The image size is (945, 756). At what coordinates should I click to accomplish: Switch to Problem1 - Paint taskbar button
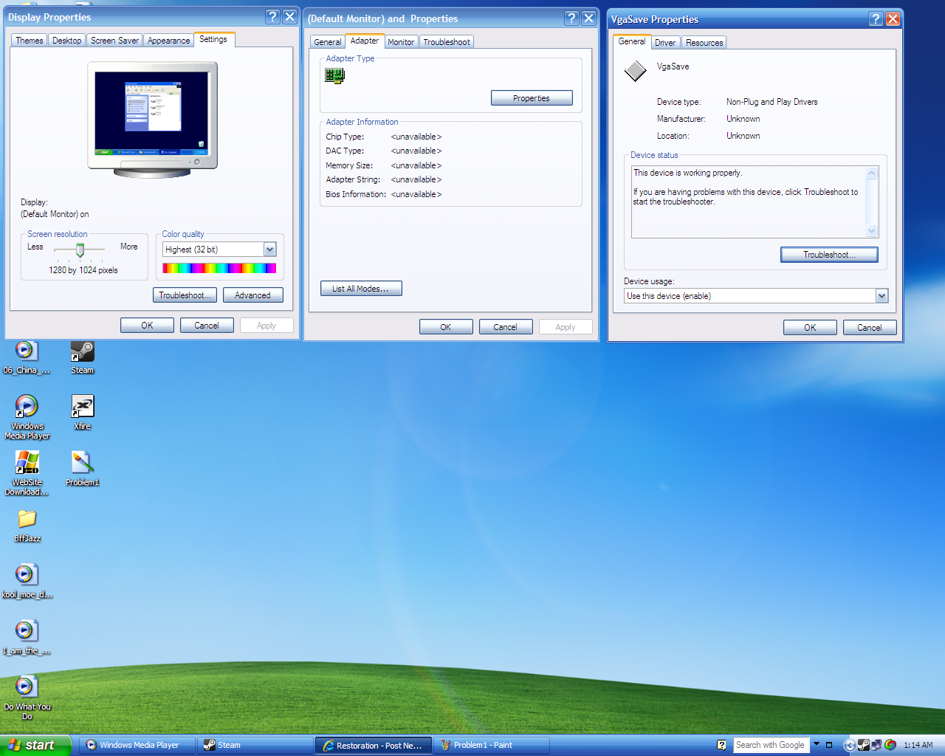[492, 746]
